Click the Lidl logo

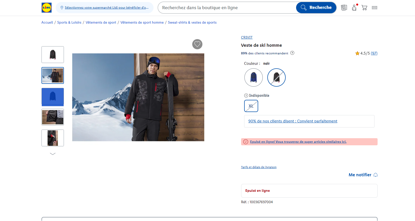[47, 8]
